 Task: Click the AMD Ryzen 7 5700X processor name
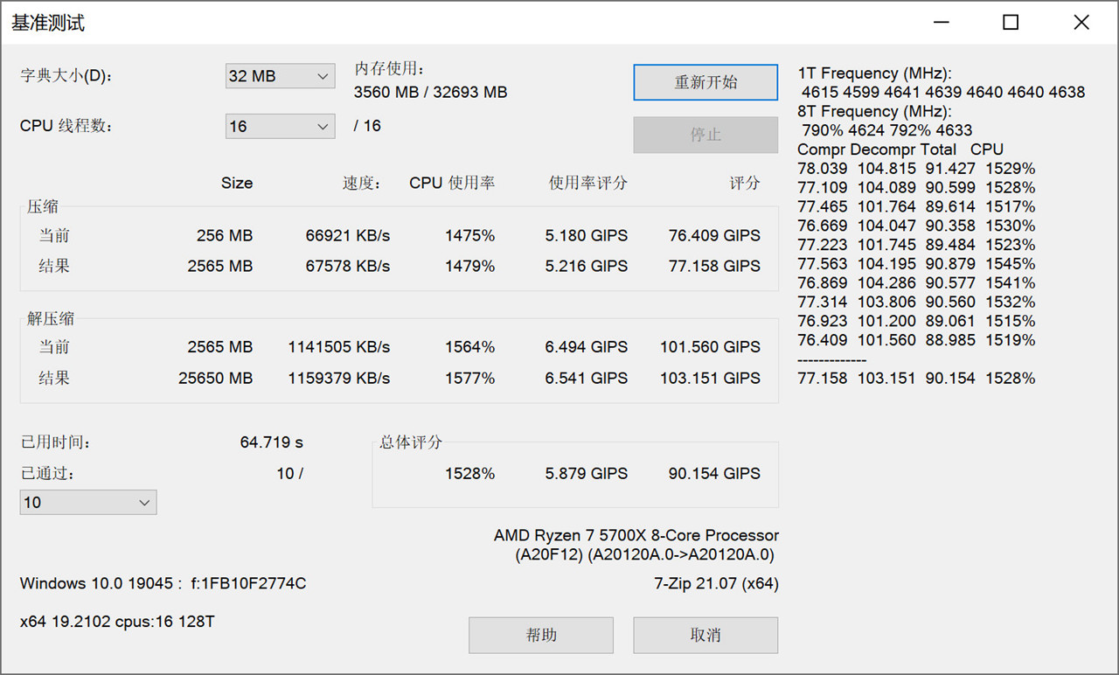[636, 535]
